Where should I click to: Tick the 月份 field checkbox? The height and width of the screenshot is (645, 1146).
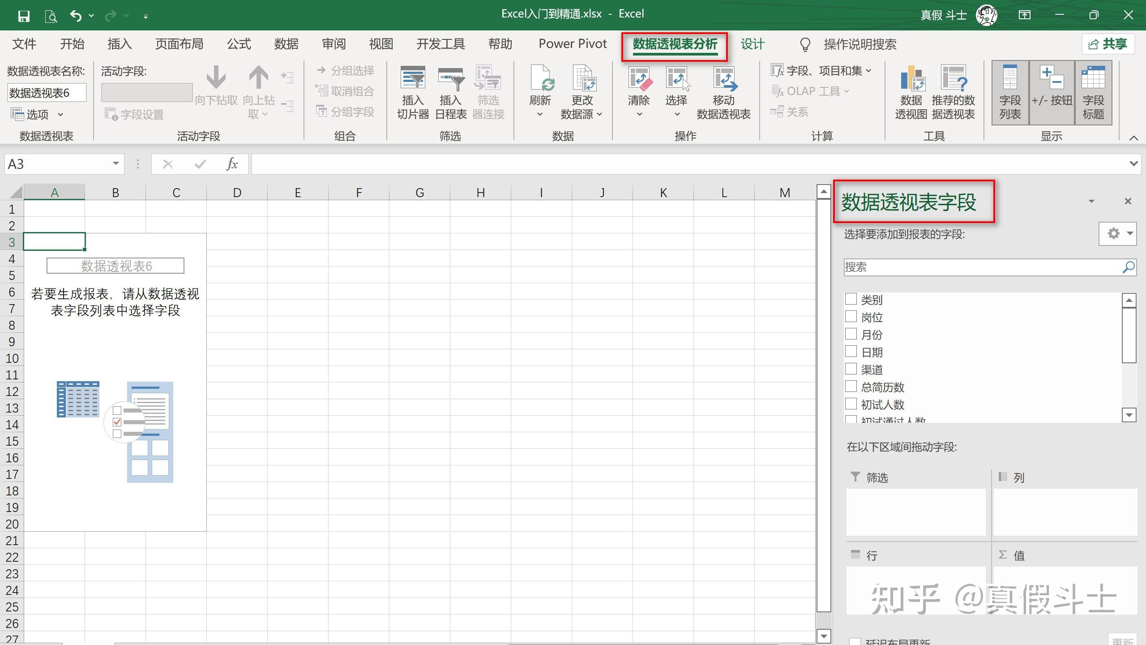point(851,334)
